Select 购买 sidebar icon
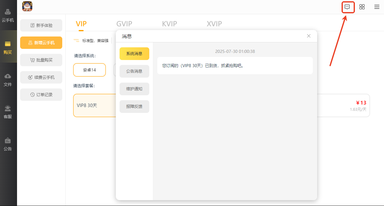384x206 pixels. coord(8,47)
